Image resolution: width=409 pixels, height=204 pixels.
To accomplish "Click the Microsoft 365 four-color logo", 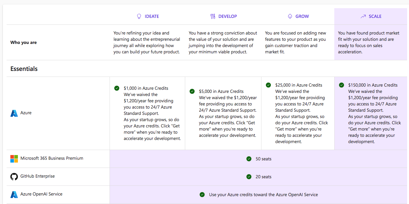I will click(x=14, y=158).
